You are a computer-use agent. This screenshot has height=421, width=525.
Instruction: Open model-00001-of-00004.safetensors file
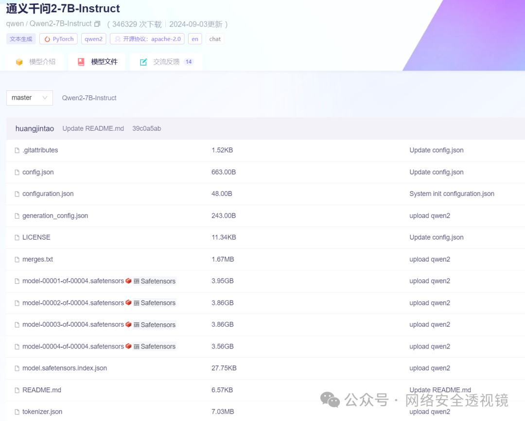(73, 281)
